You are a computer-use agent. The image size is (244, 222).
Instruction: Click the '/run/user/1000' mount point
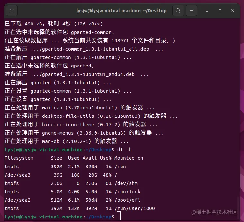pos(135,208)
